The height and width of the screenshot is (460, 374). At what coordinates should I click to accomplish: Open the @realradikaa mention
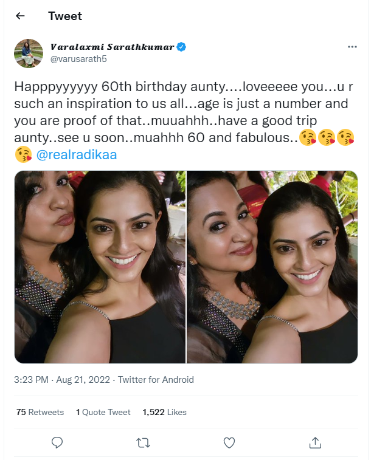pos(77,155)
